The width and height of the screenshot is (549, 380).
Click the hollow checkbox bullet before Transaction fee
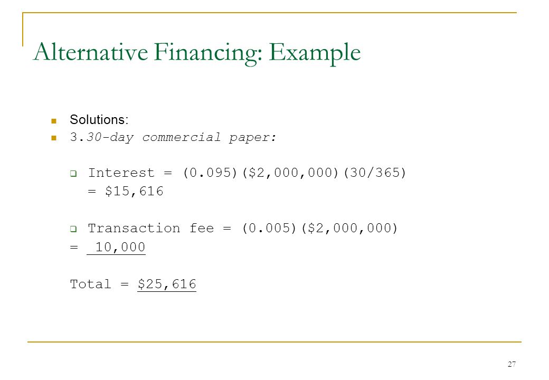(73, 229)
